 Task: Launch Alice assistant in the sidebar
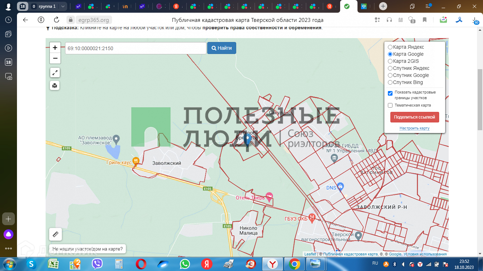[x=8, y=234]
